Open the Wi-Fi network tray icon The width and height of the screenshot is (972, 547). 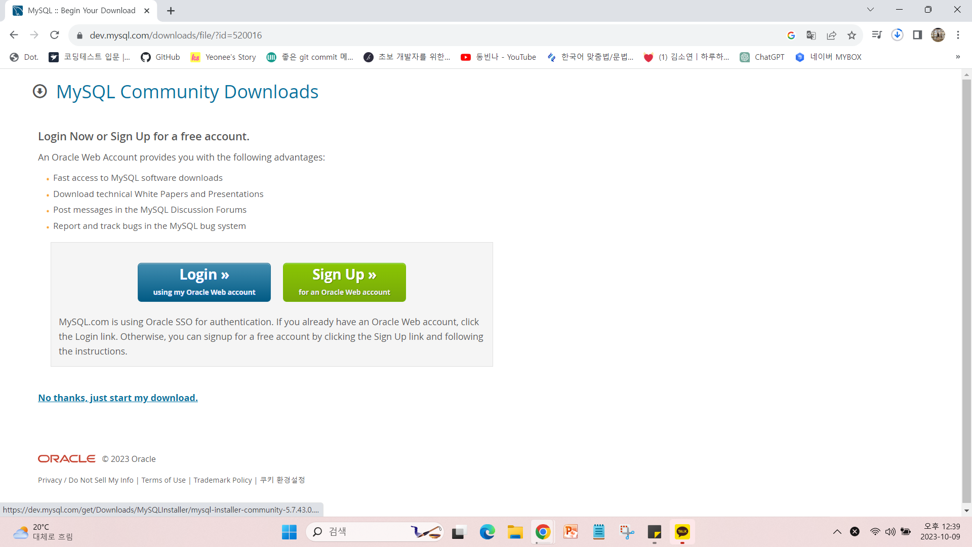[x=875, y=532]
